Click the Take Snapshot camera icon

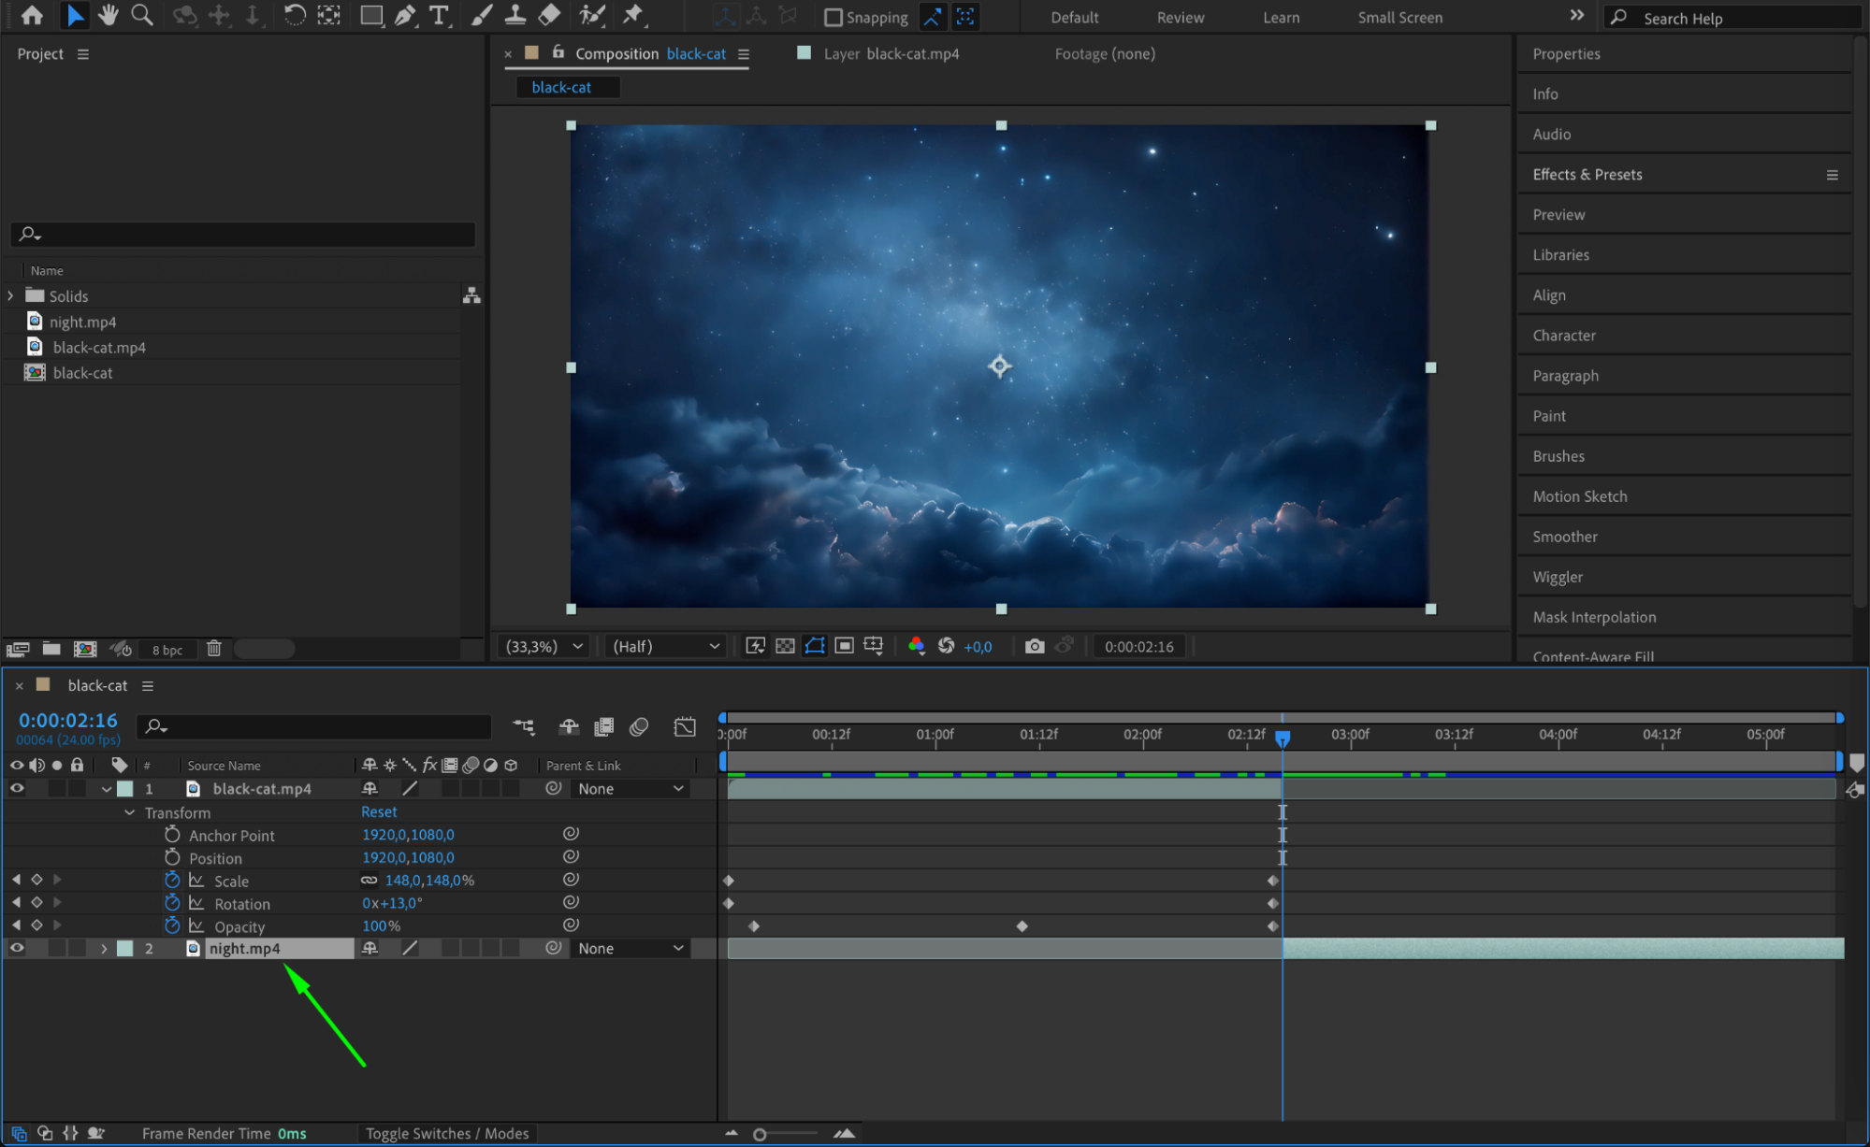click(x=1034, y=646)
